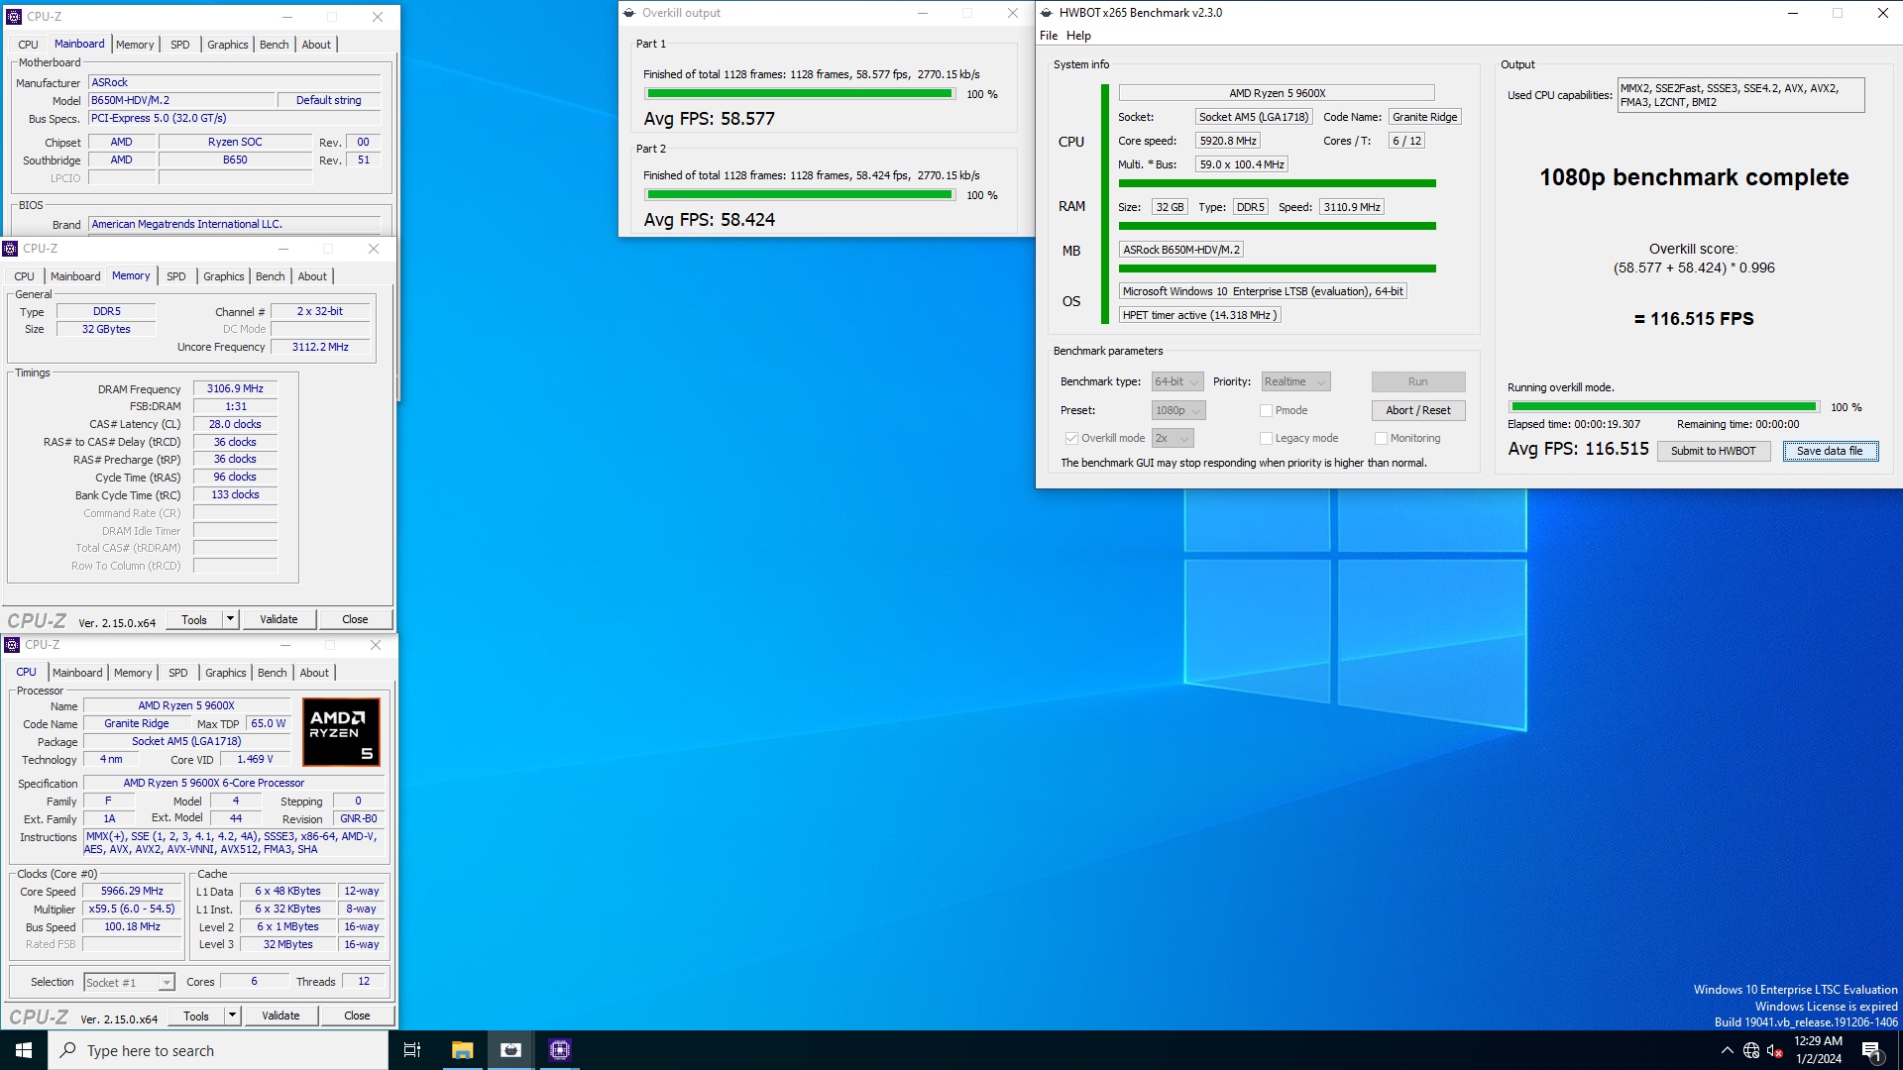Viewport: 1903px width, 1070px height.
Task: Click Validate in the CPU-Z CPU window
Action: [x=280, y=1016]
